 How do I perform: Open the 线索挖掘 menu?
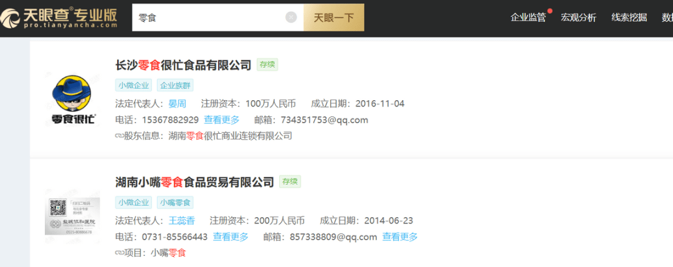629,17
